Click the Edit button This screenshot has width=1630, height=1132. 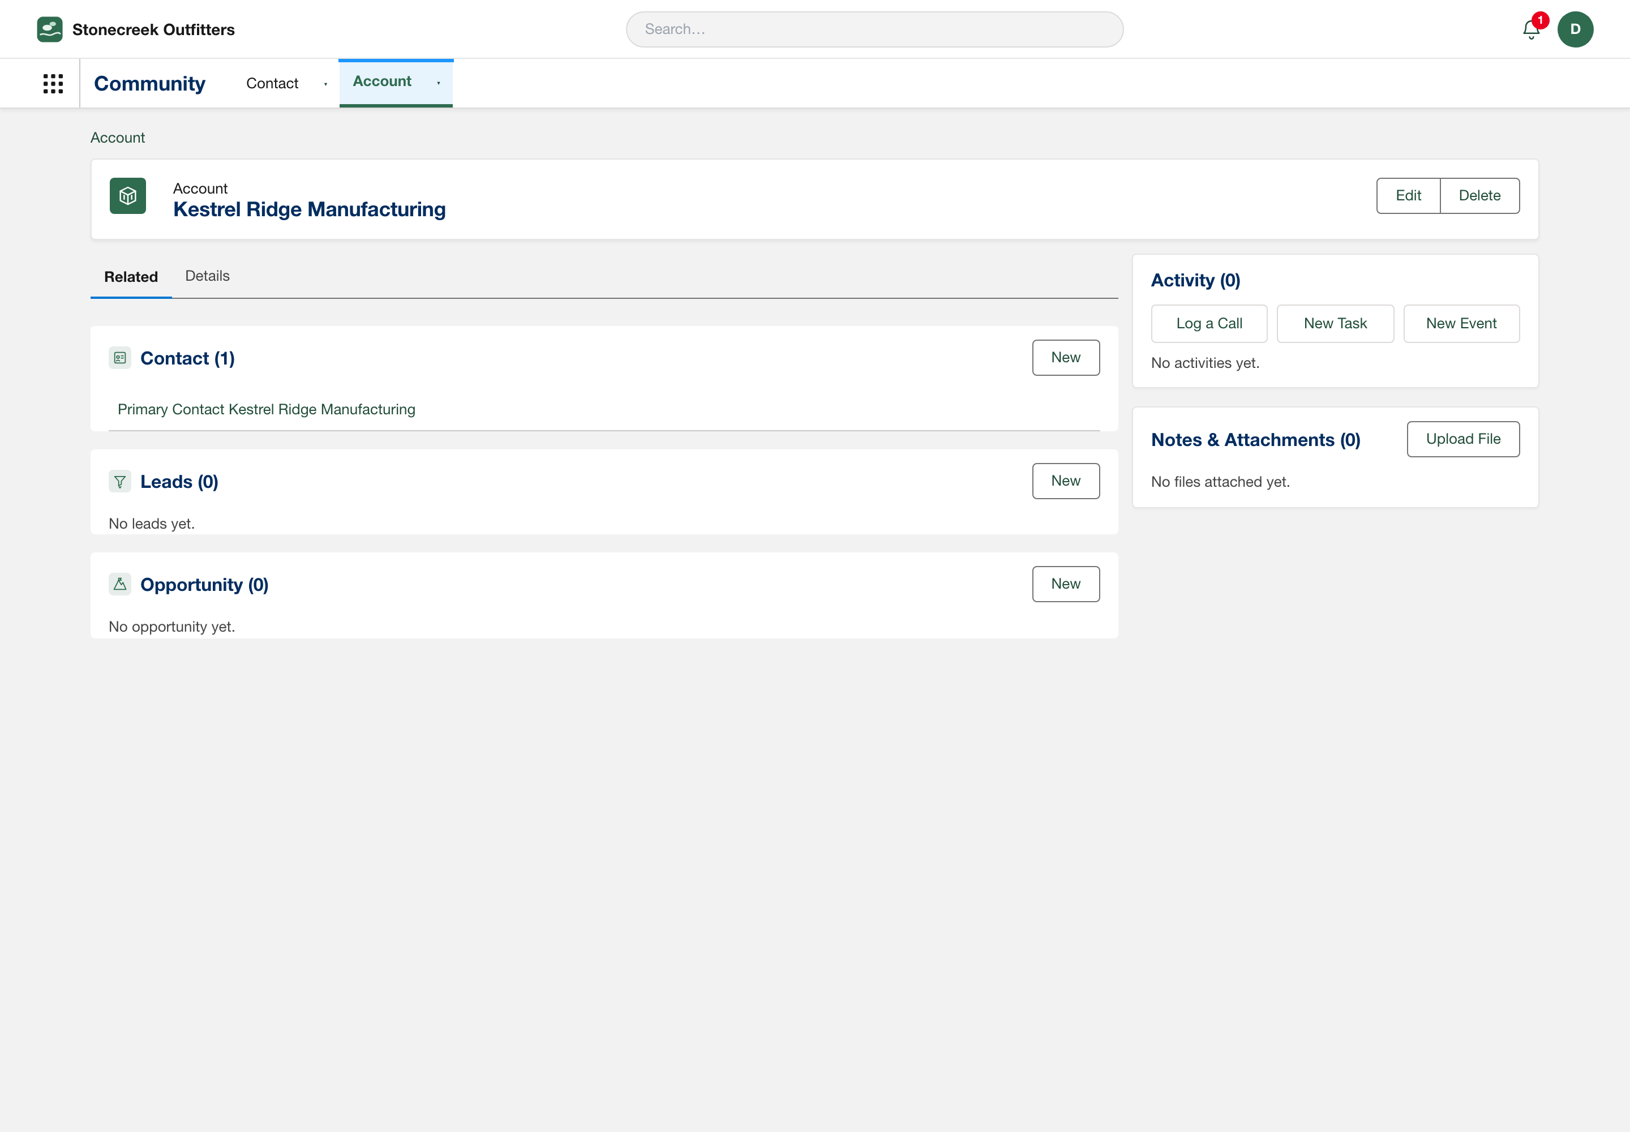tap(1408, 196)
